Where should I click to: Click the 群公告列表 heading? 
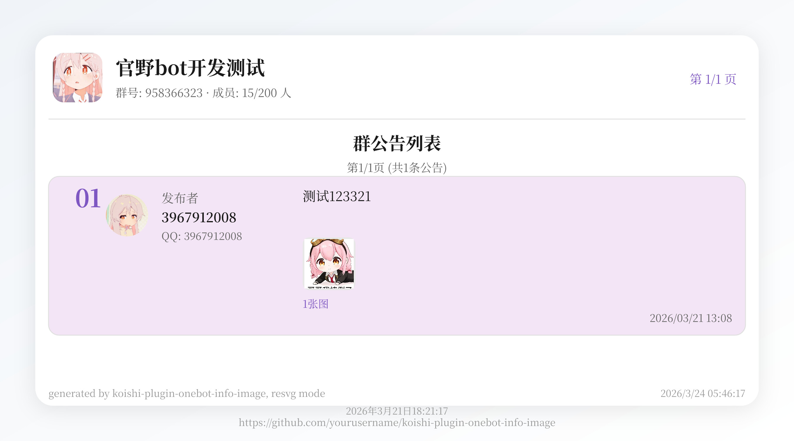pyautogui.click(x=397, y=143)
